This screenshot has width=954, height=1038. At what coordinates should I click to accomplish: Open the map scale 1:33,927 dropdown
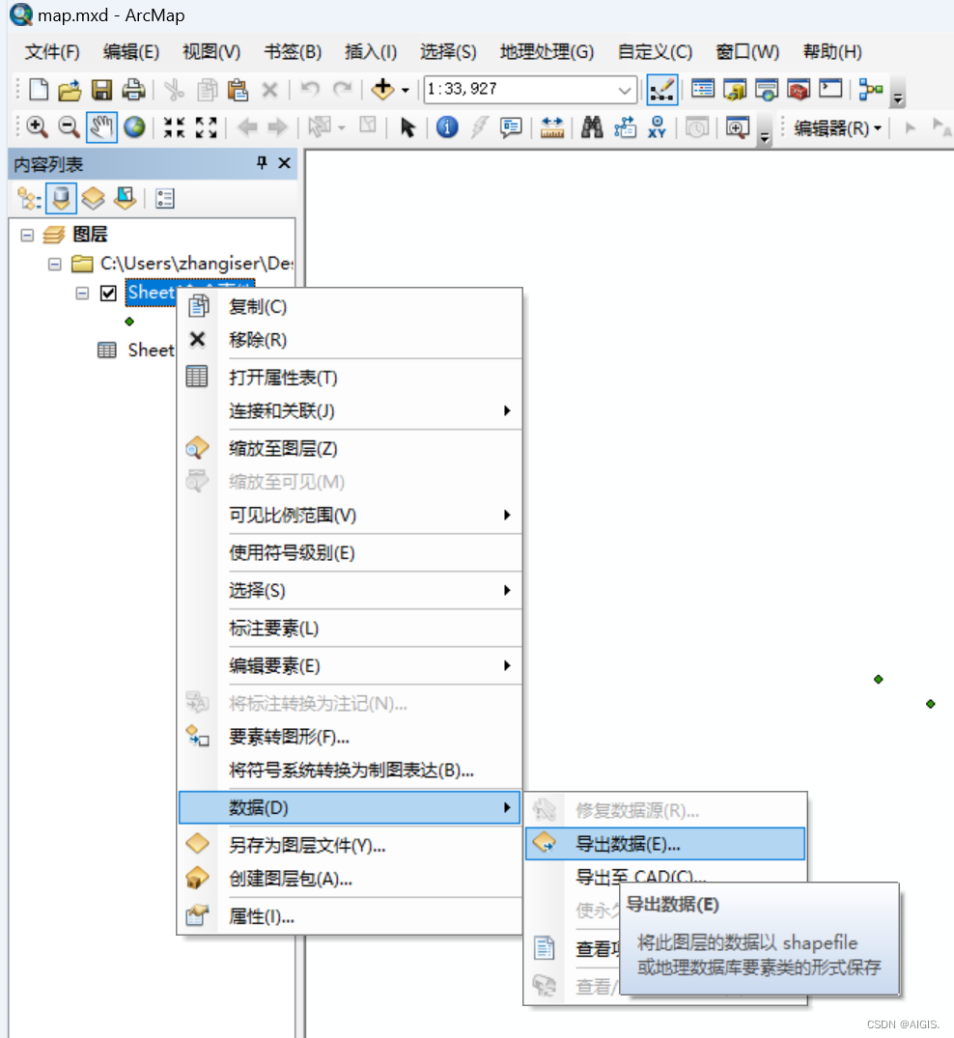(x=624, y=90)
